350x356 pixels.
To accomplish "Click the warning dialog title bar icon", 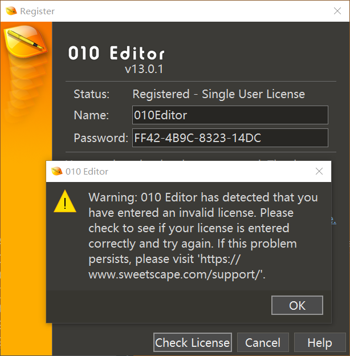I will click(x=56, y=171).
